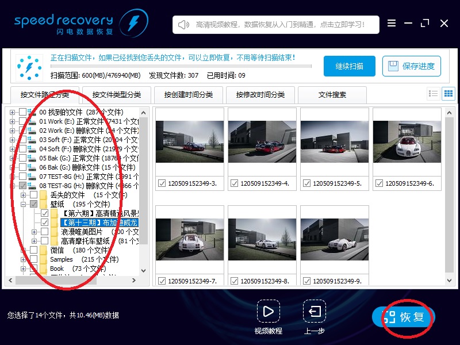The image size is (460, 345).
Task: Click the 继续扫描 button
Action: coord(350,66)
